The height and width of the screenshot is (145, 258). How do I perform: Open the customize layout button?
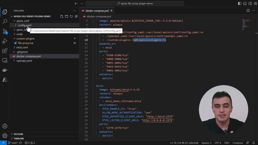click(x=255, y=4)
